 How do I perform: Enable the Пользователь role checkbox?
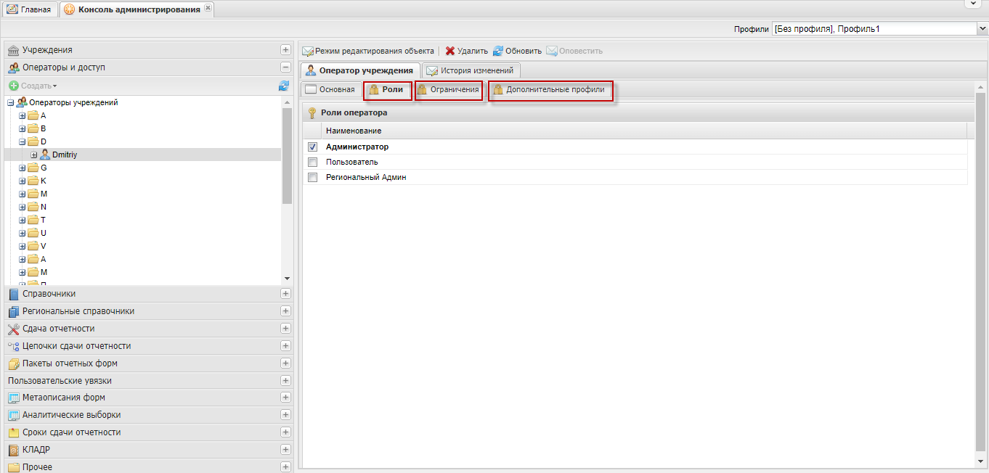(x=313, y=162)
